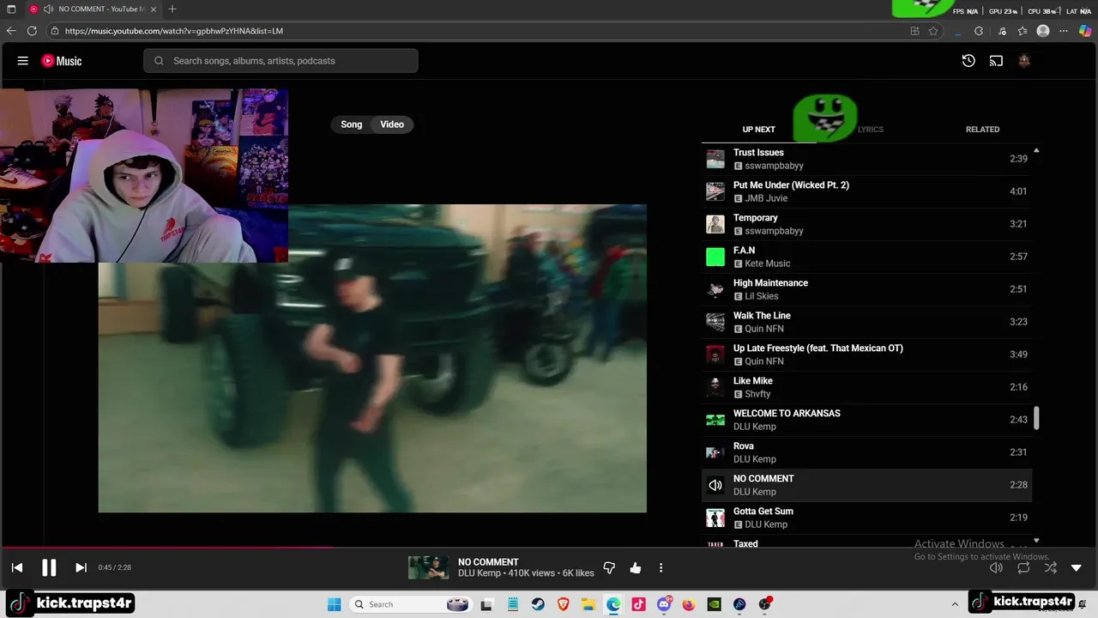Image resolution: width=1098 pixels, height=618 pixels.
Task: Open Steam from the taskbar
Action: tap(537, 604)
